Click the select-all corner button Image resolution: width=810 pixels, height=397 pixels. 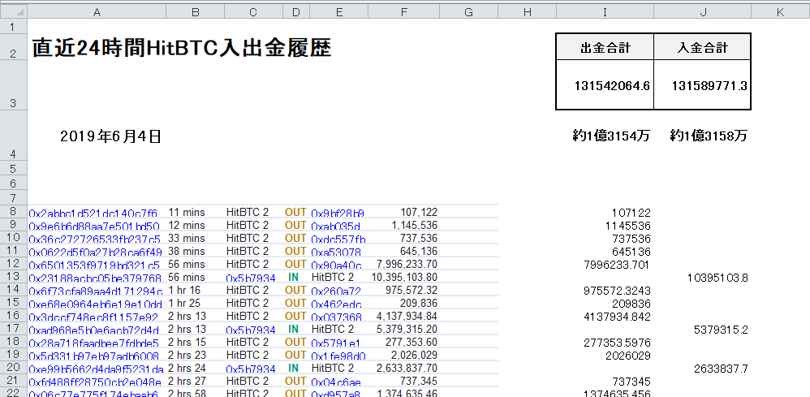pos(14,11)
